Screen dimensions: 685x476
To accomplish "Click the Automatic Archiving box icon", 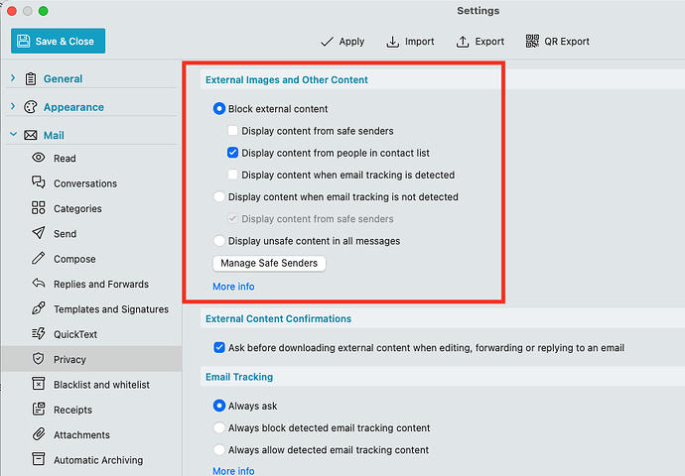I will tap(39, 460).
